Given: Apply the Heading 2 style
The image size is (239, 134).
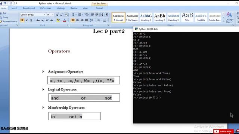Looking at the screenshot, I should click(x=159, y=17).
